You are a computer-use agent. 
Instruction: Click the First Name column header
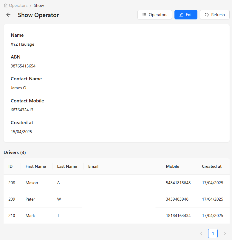(36, 166)
